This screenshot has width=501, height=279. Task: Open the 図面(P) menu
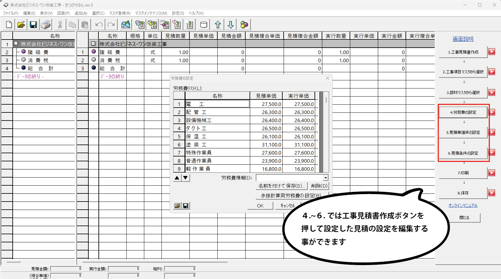pyautogui.click(x=63, y=13)
